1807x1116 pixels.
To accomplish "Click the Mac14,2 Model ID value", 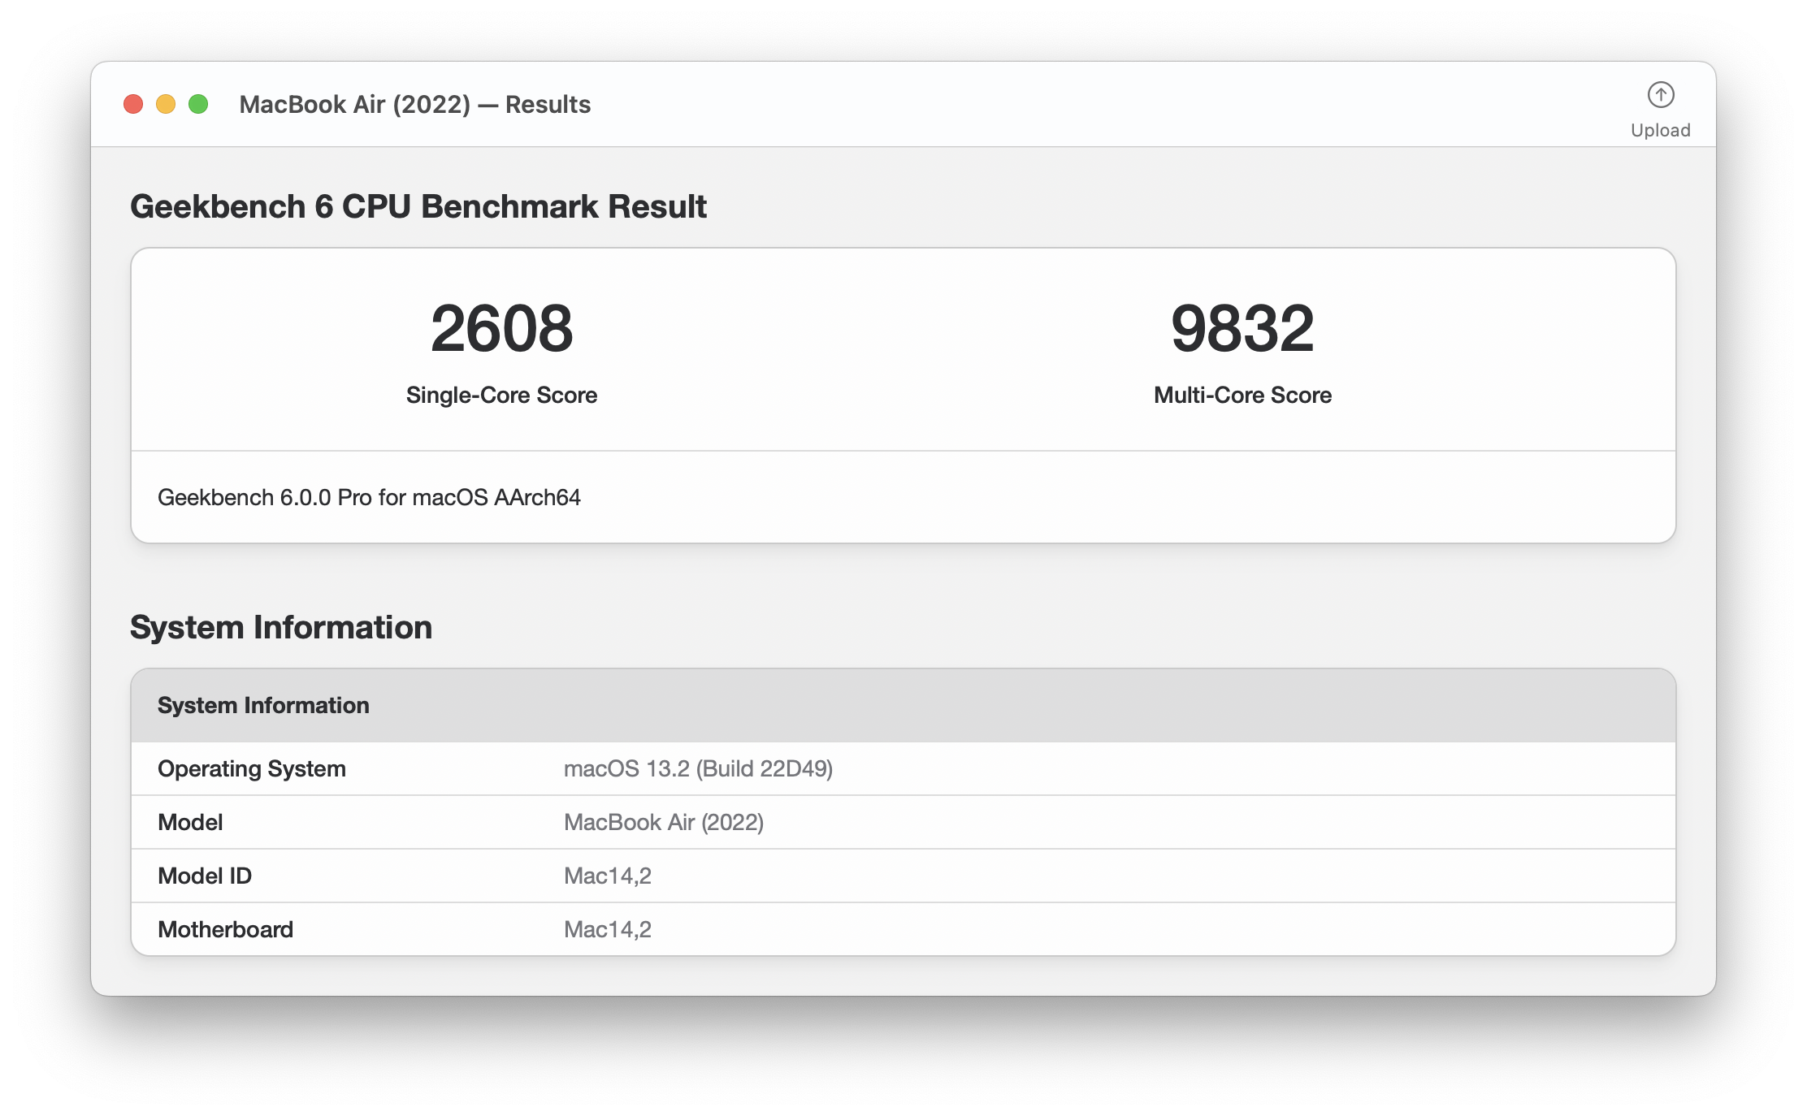I will click(x=607, y=876).
